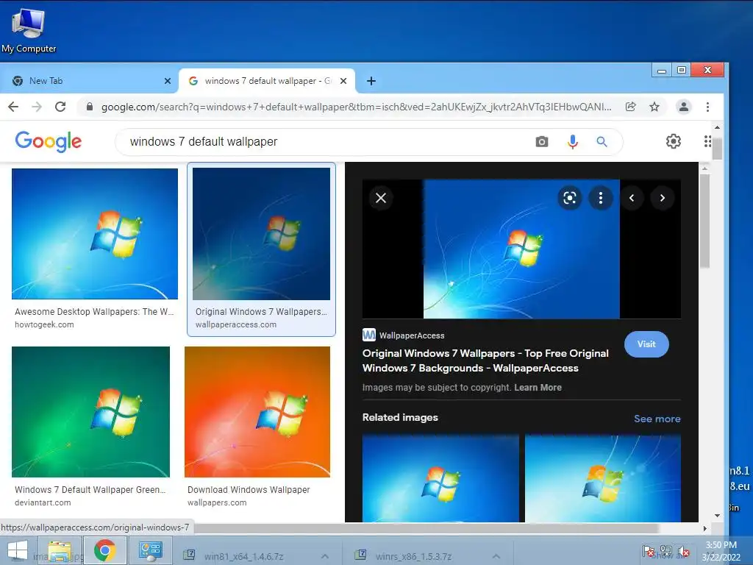Click the forward navigation arrow
Image resolution: width=753 pixels, height=565 pixels.
click(37, 107)
